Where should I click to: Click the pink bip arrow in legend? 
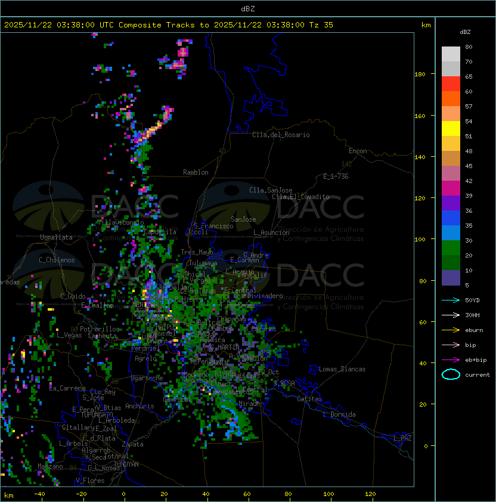point(451,345)
